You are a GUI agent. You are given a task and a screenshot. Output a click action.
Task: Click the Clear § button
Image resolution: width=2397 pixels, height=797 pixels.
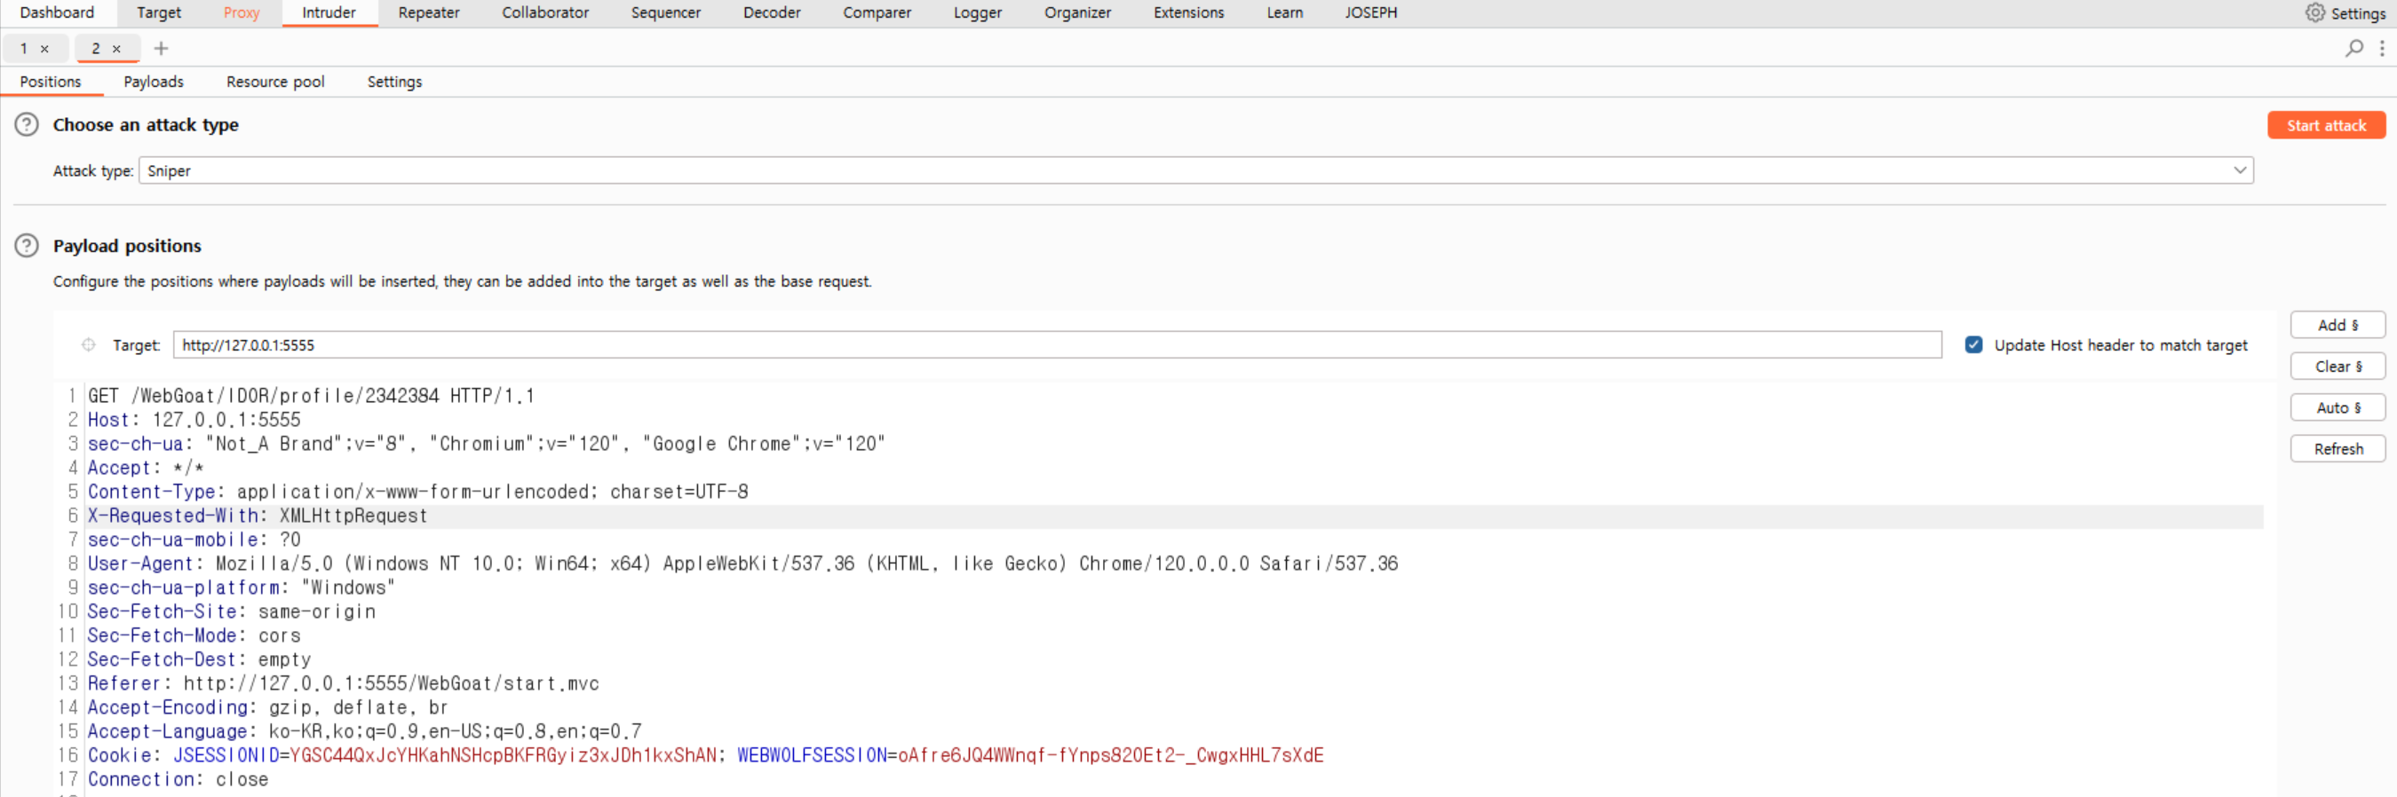tap(2337, 367)
